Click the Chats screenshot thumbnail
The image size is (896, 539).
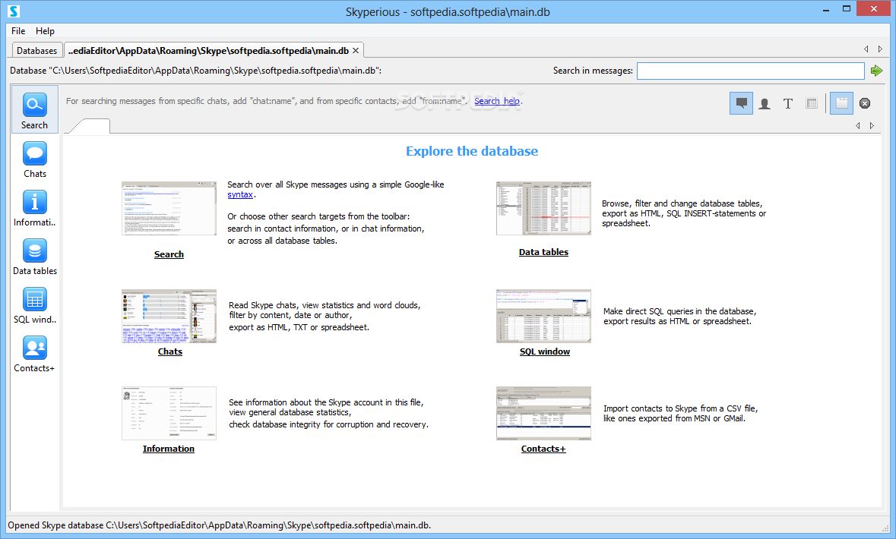click(x=169, y=316)
